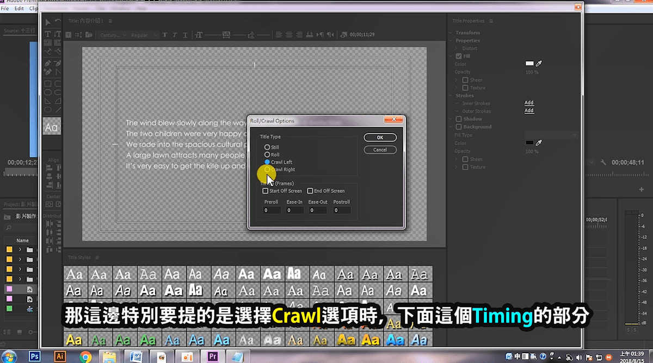
Task: Open Premiere Pro from the taskbar
Action: [213, 356]
